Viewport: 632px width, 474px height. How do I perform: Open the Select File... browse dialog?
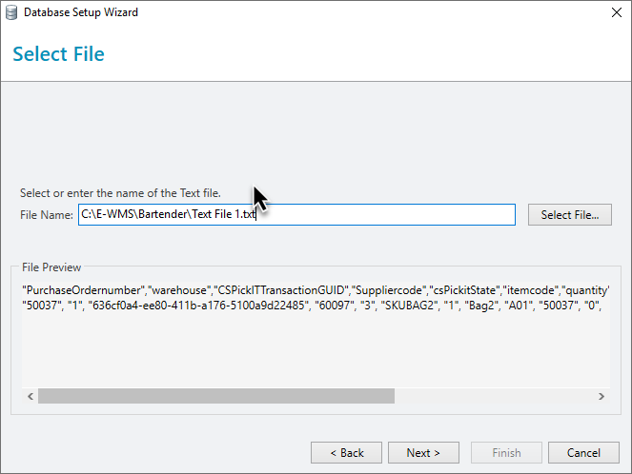click(x=569, y=215)
